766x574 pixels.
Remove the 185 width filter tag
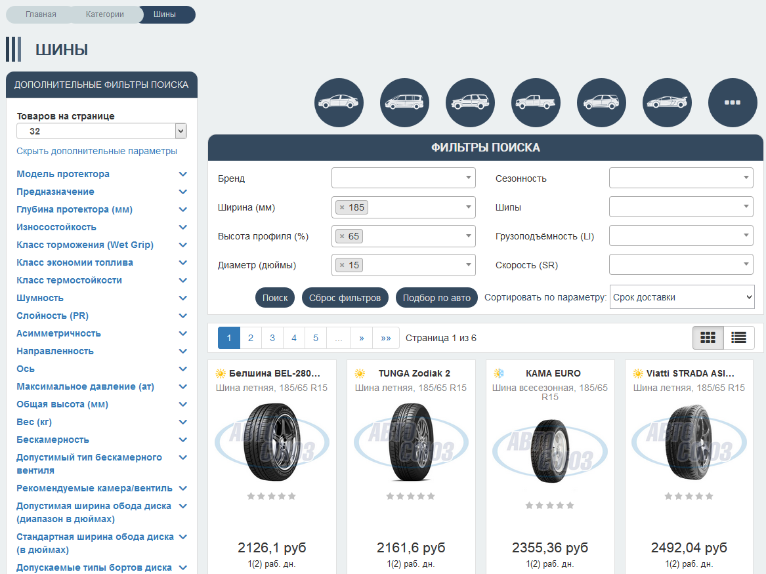pyautogui.click(x=342, y=207)
